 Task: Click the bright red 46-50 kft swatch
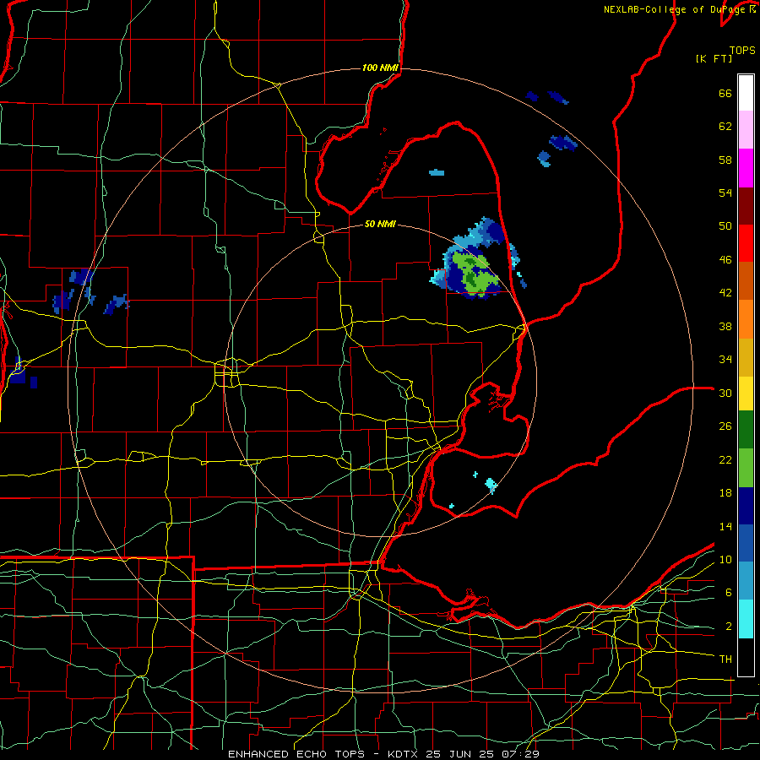(x=746, y=243)
